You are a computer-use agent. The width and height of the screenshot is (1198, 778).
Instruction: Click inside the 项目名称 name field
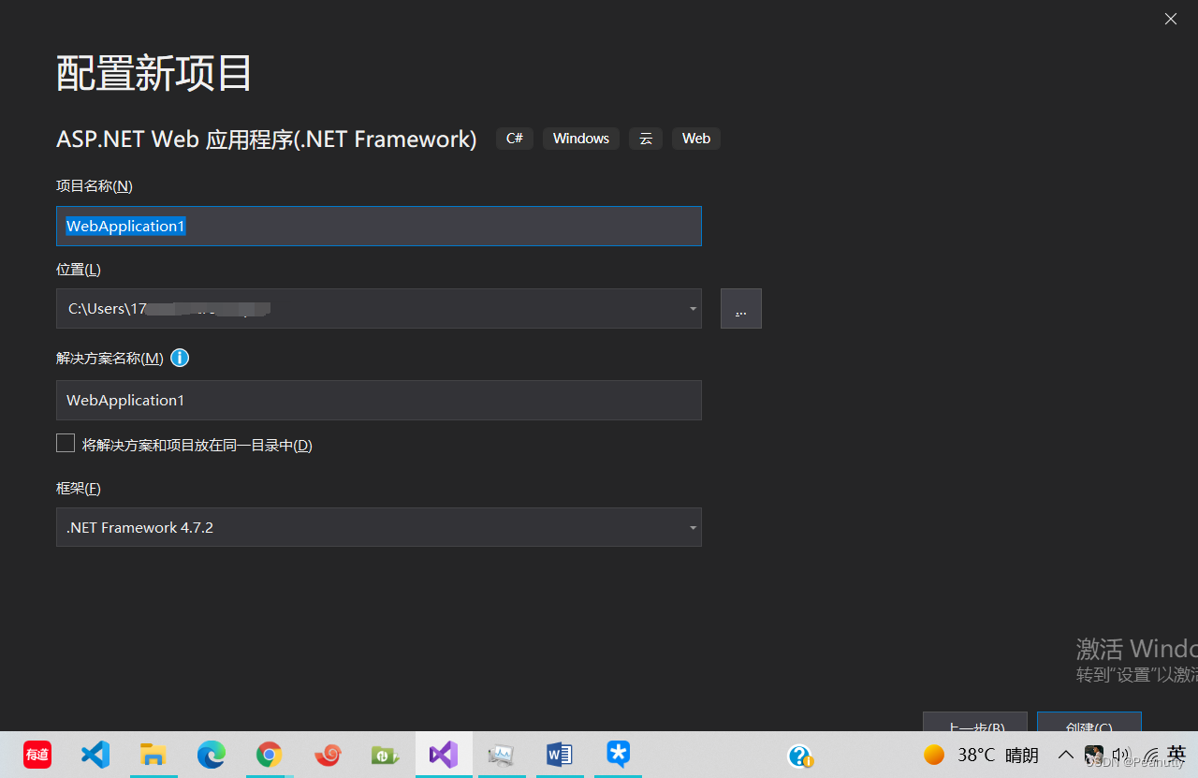378,226
